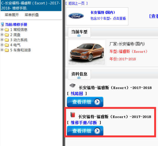Select the '2 底盘' tree label
Viewport: 158px width, 146px height.
pos(15,35)
